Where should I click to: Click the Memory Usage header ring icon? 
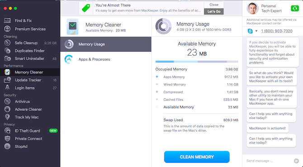point(163,26)
